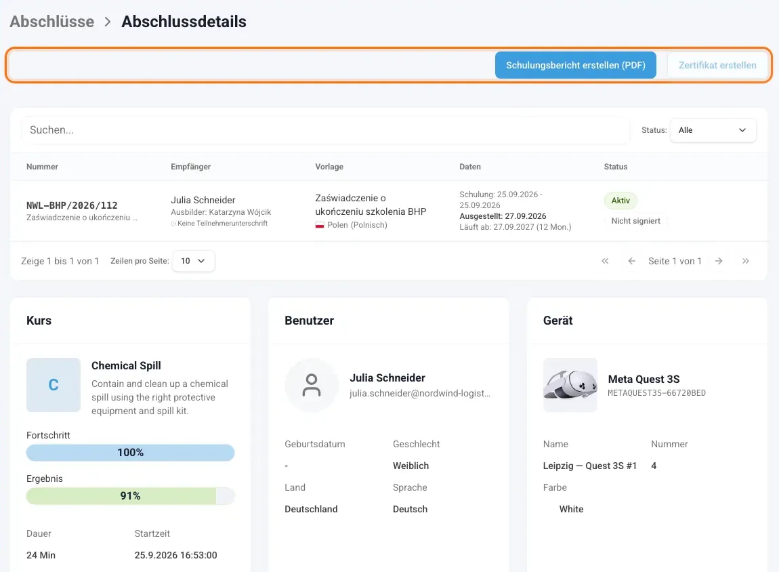779x572 pixels.
Task: Click the Seite 1 von 1 label
Action: pos(675,261)
